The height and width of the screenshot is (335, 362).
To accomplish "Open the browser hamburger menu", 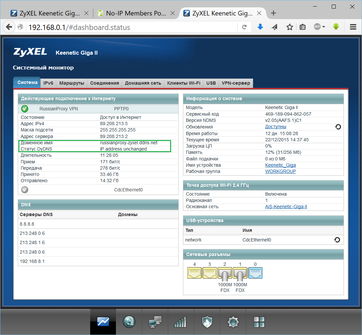I will click(x=353, y=27).
